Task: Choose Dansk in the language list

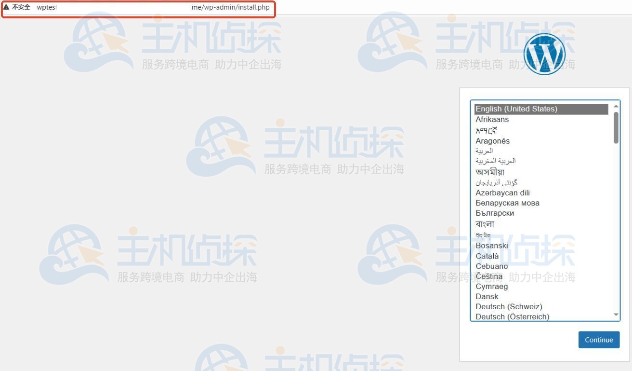Action: coord(487,296)
